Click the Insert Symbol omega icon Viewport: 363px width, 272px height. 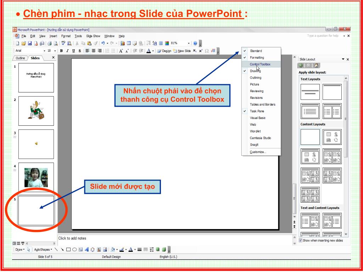(207, 51)
